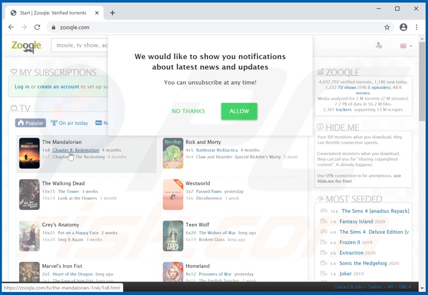The image size is (428, 295).
Task: Open Rattlestar Ricklactica episode link
Action: click(x=217, y=150)
